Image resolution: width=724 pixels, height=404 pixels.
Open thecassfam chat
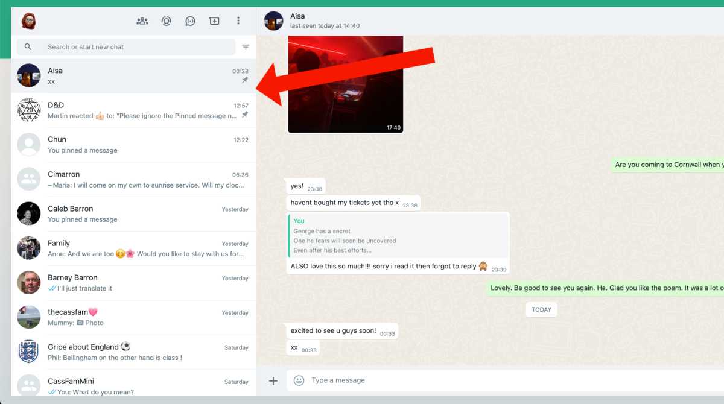click(133, 317)
